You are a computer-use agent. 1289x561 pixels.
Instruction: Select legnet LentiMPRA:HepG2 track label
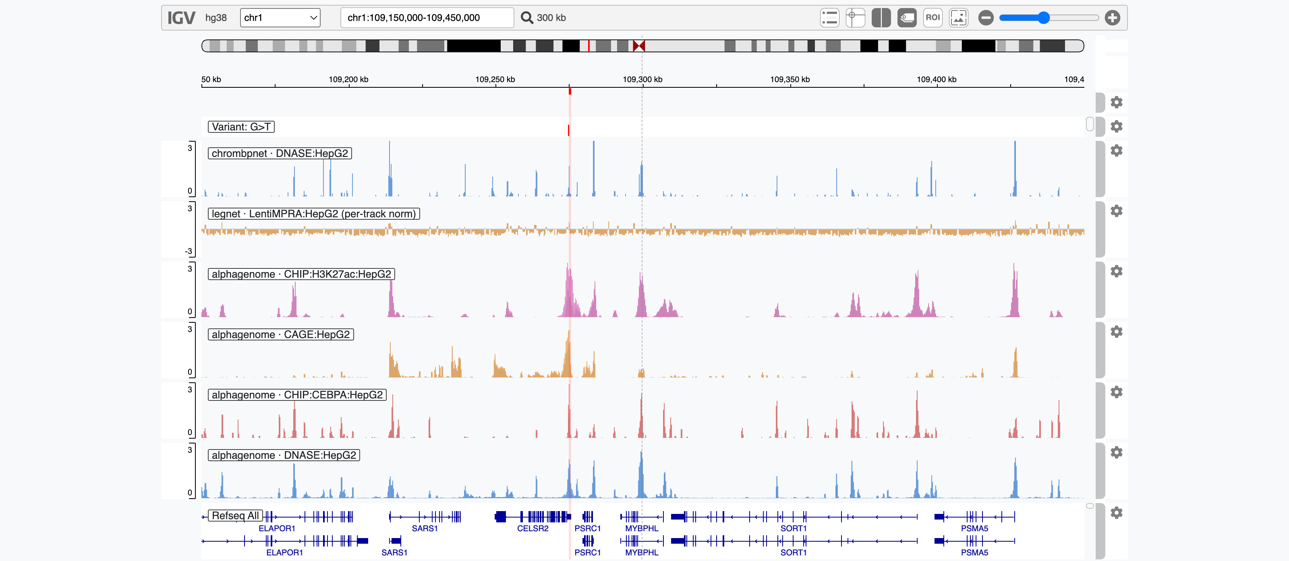coord(314,214)
